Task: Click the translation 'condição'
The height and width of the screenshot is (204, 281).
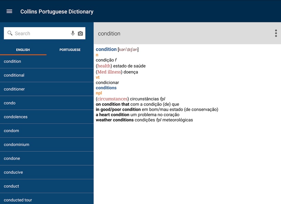Action: click(105, 60)
